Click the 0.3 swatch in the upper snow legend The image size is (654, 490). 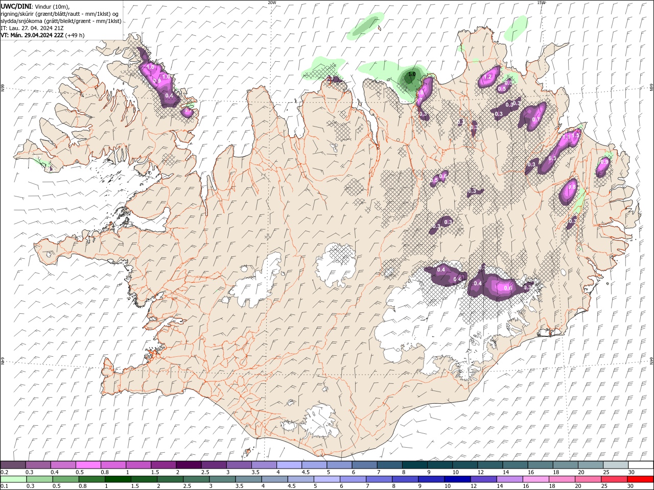click(38, 464)
